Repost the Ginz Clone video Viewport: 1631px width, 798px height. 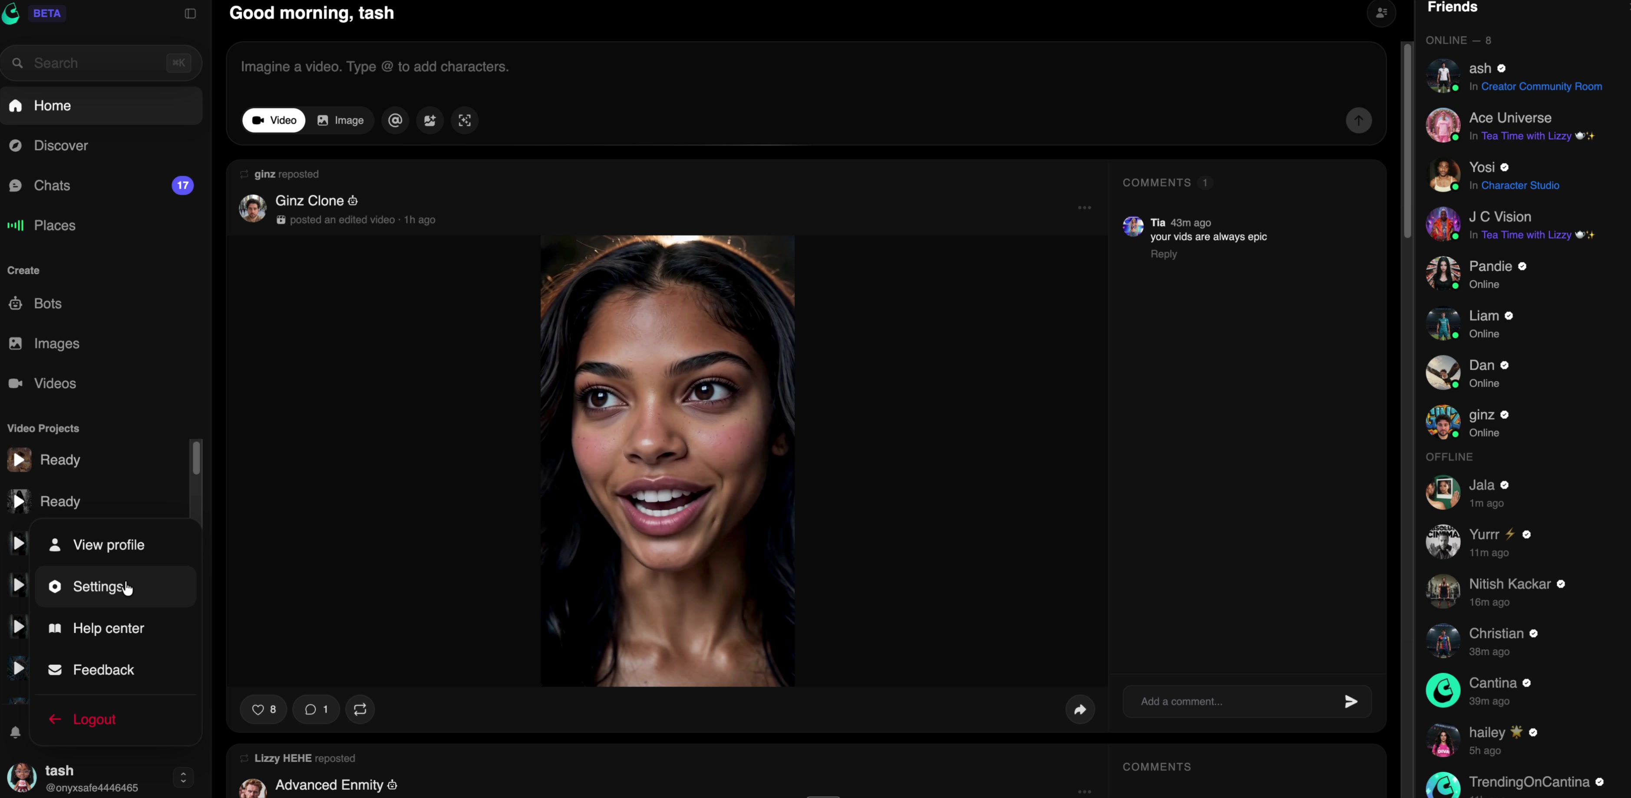pyautogui.click(x=360, y=709)
